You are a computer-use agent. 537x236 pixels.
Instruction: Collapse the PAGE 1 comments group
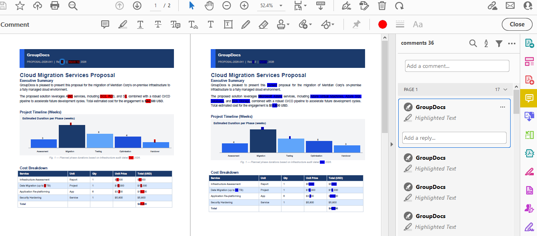[505, 89]
